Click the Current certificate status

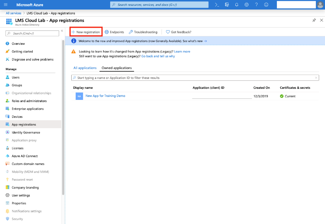click(x=288, y=96)
